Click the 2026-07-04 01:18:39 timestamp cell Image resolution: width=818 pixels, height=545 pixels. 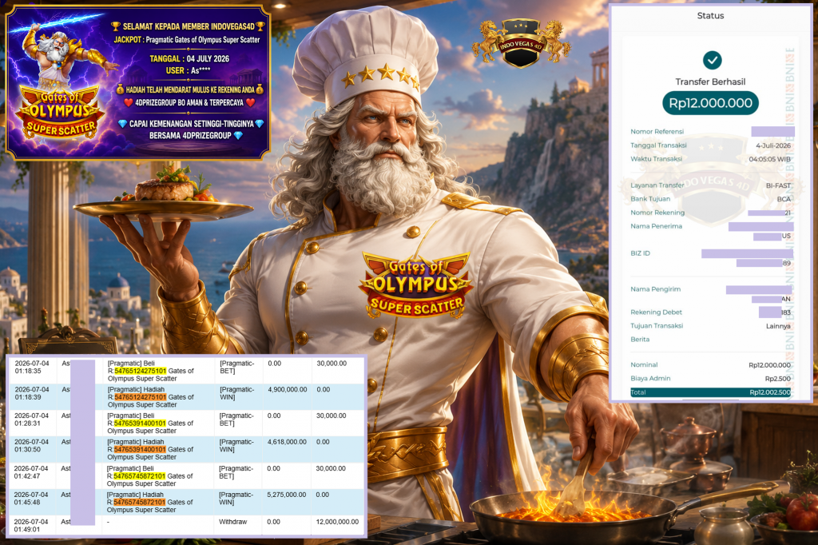[x=32, y=393]
